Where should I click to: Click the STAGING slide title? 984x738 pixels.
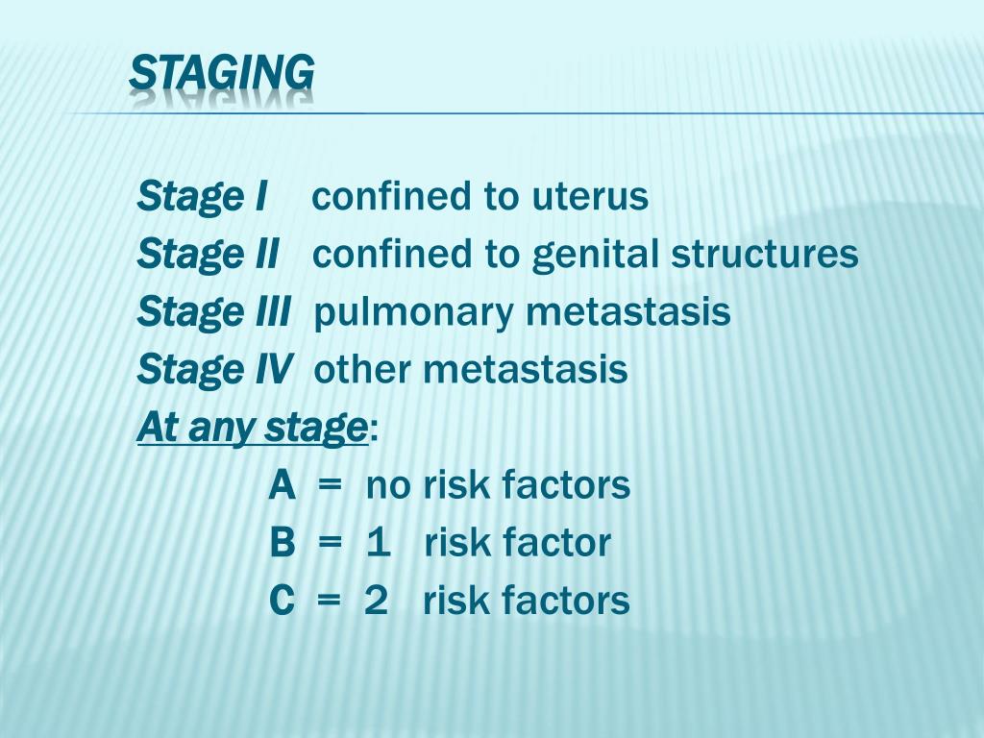point(221,72)
